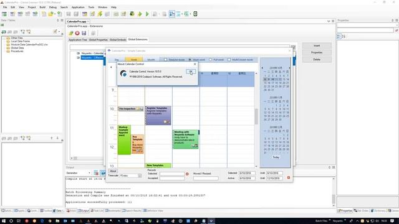This screenshot has width=399, height=224.
Task: Select the Global Data folder
Action: tap(17, 48)
